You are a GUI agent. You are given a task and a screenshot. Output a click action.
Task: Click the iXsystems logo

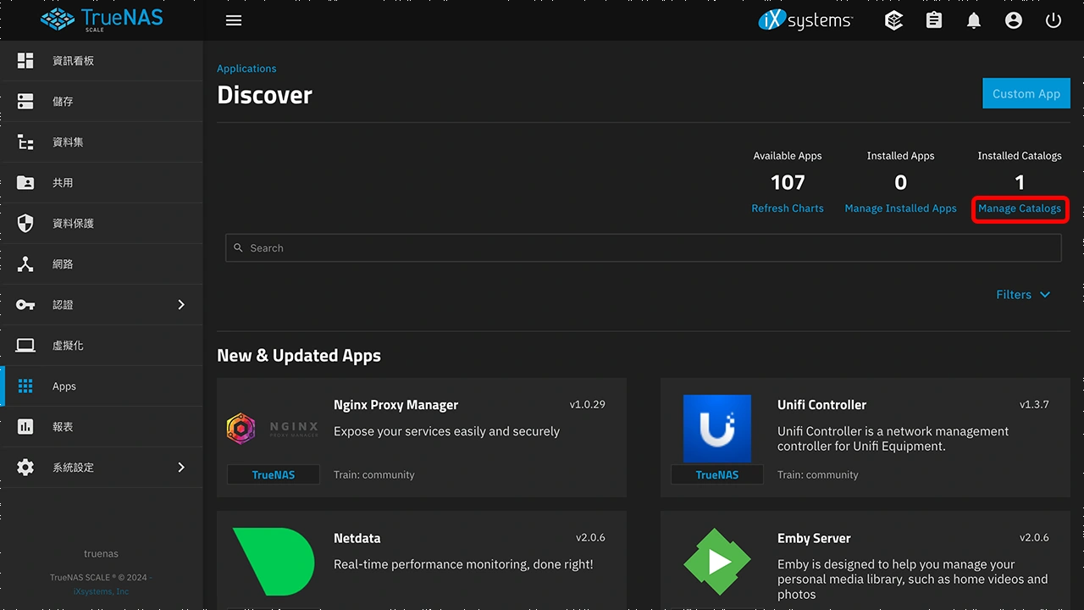tap(805, 20)
